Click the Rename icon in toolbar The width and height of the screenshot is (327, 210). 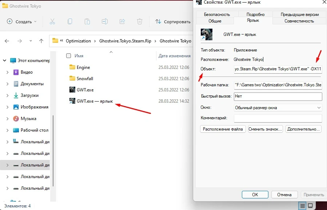105,21
